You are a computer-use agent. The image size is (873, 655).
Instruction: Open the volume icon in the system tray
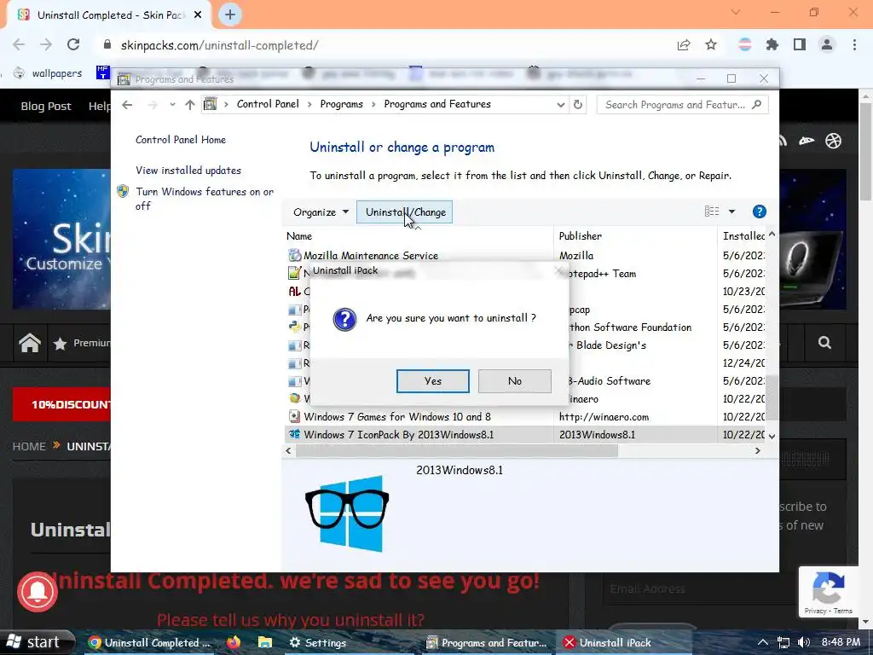pos(803,643)
